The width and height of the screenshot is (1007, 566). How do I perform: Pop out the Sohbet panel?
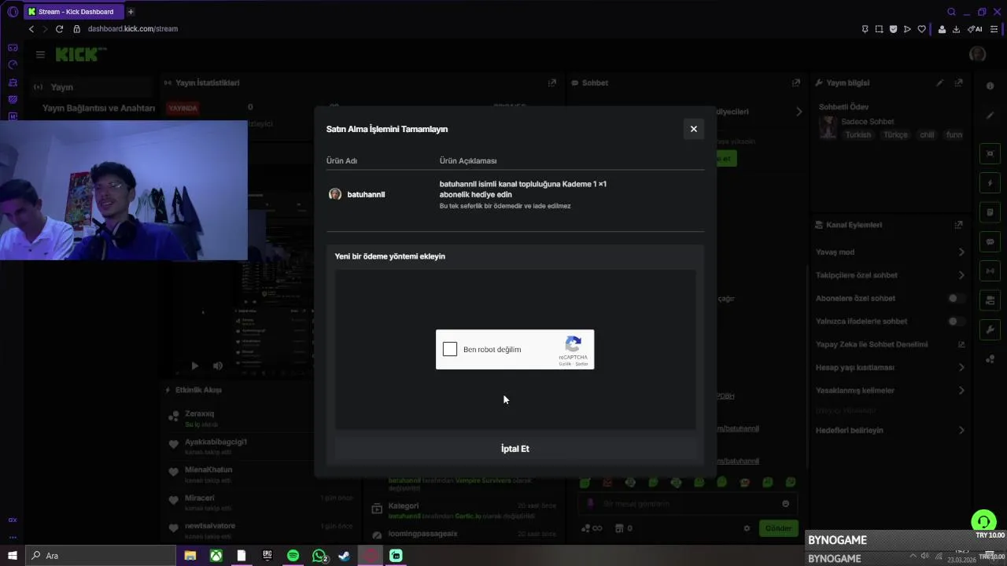click(x=796, y=83)
